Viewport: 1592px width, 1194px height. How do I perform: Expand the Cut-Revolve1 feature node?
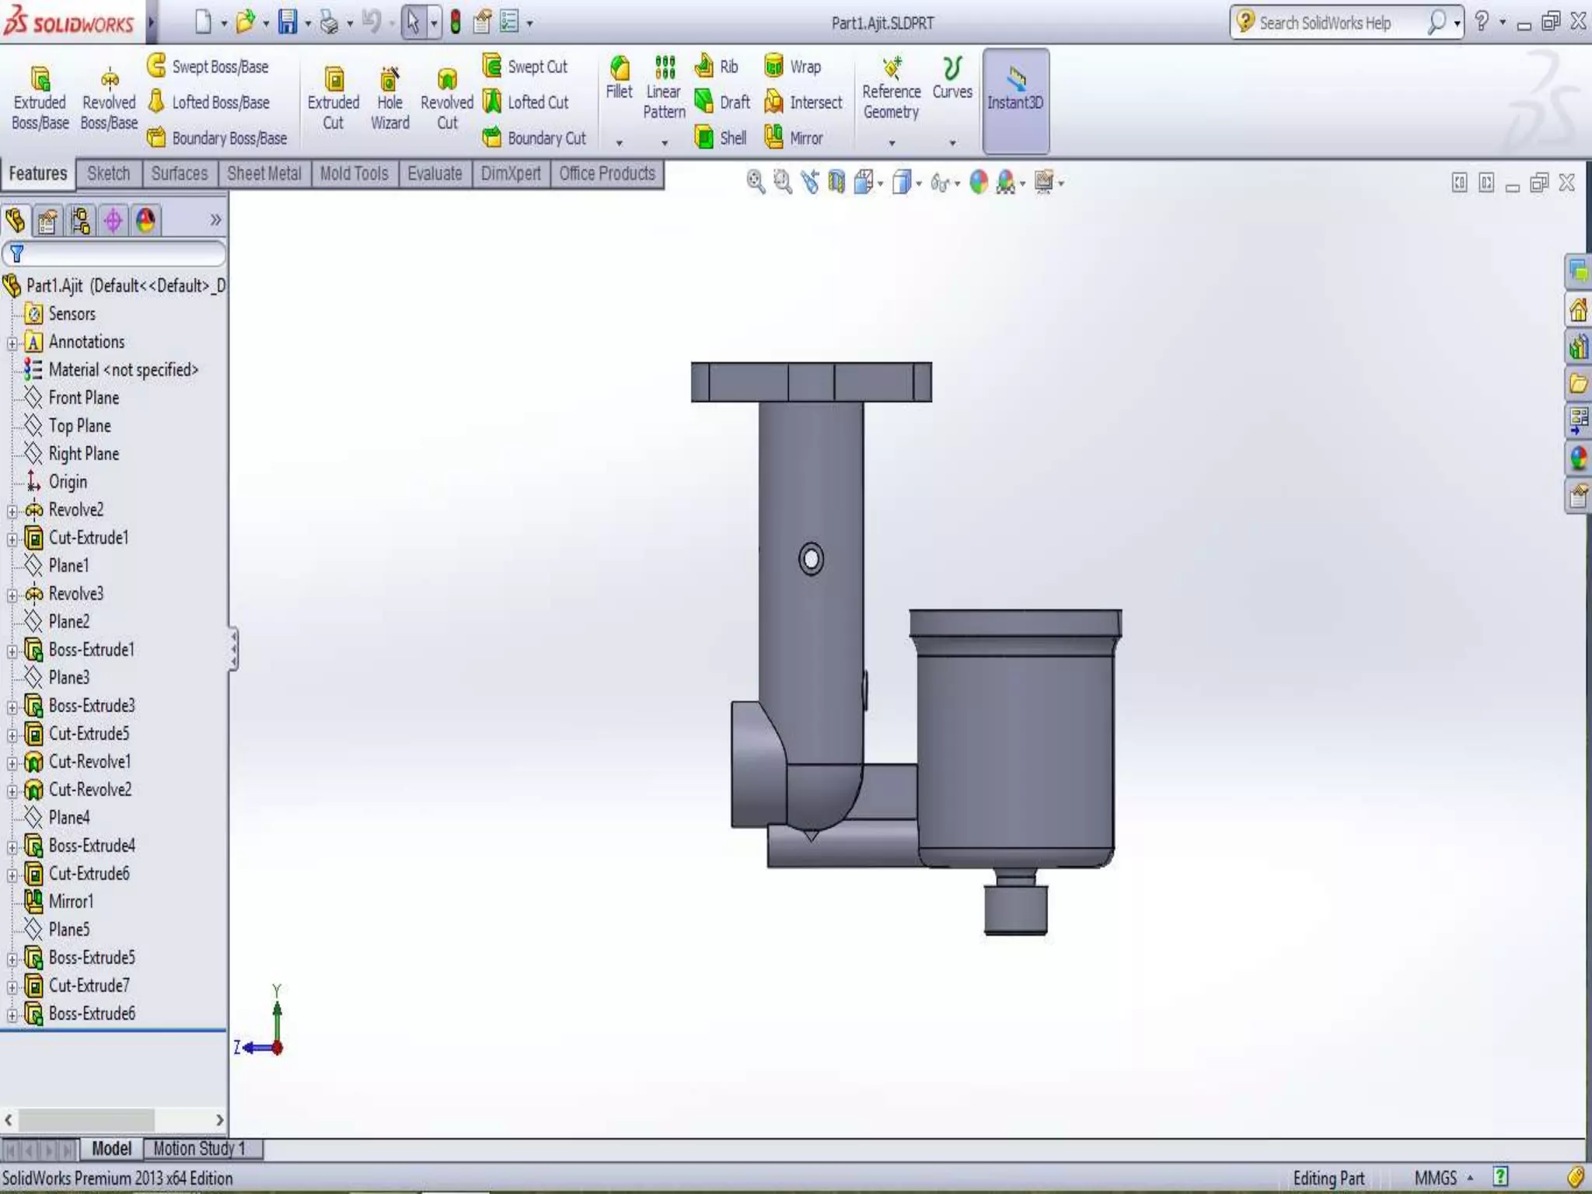[12, 763]
